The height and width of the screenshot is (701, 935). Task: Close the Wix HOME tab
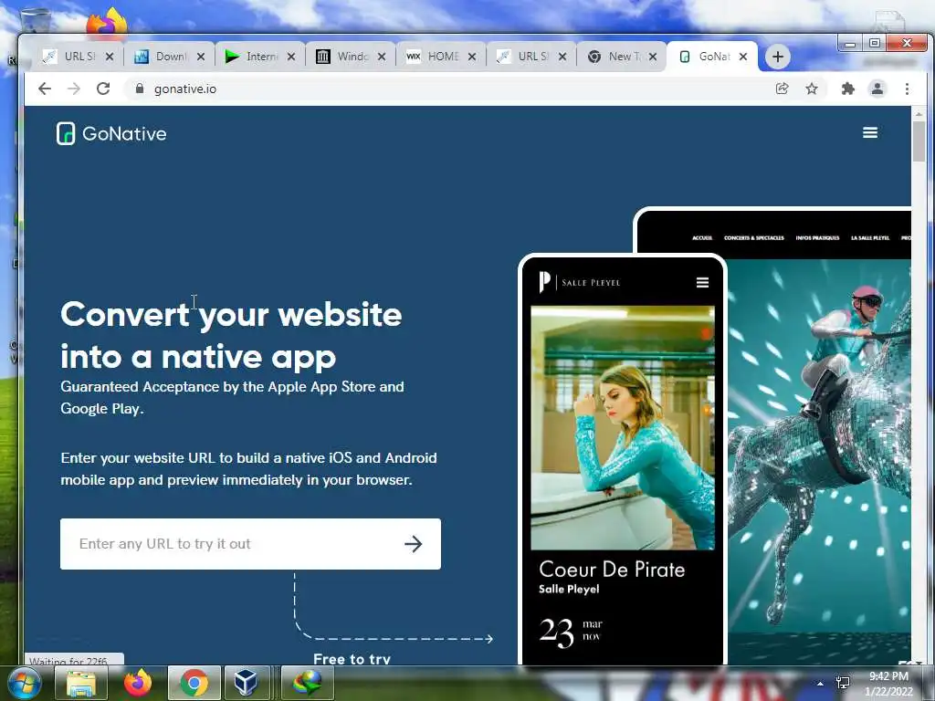(472, 57)
